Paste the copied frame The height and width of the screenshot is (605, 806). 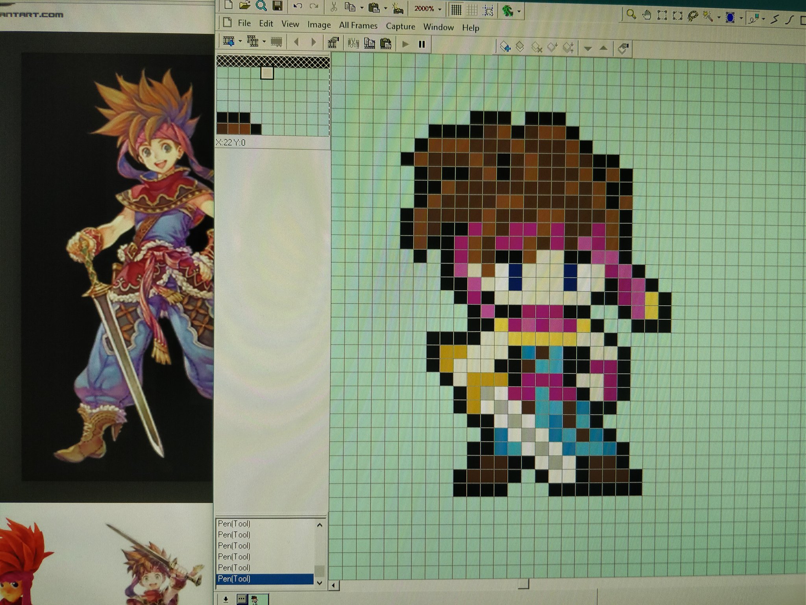(386, 44)
